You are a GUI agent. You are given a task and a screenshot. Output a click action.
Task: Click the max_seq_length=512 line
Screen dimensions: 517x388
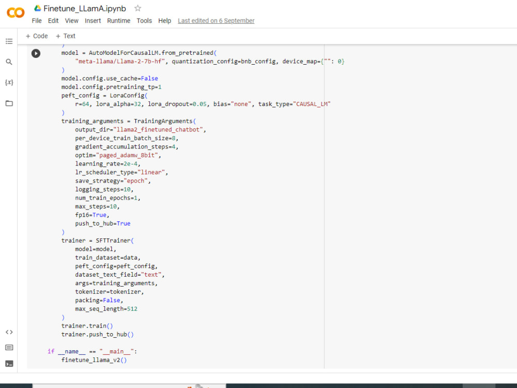pyautogui.click(x=106, y=309)
